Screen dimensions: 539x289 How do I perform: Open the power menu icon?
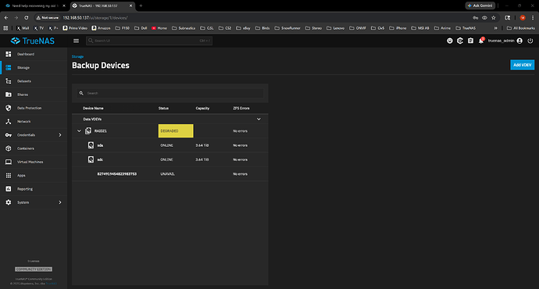pyautogui.click(x=530, y=41)
